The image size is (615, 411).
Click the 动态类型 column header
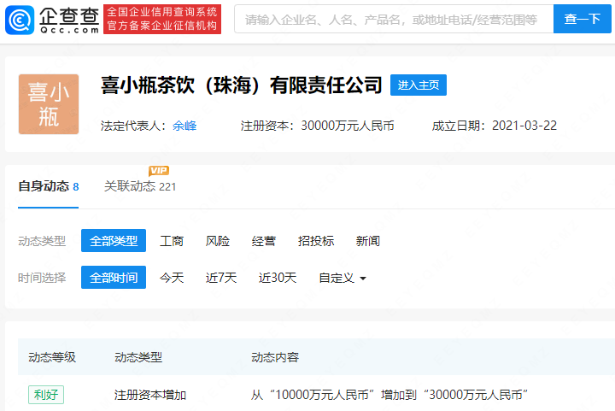(138, 357)
